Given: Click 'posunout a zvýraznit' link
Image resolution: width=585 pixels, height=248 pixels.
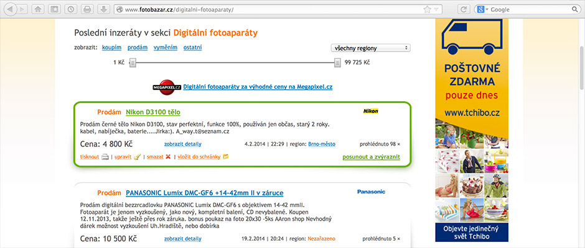Looking at the screenshot, I should pyautogui.click(x=371, y=157).
